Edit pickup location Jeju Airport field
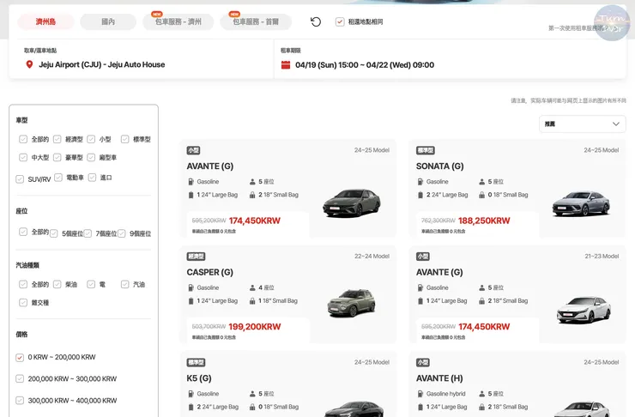 [x=101, y=64]
